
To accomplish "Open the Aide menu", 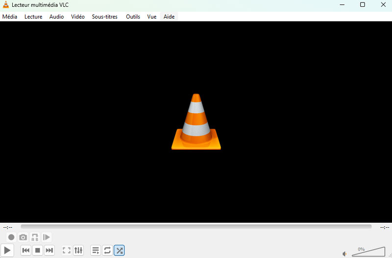I will pyautogui.click(x=169, y=17).
